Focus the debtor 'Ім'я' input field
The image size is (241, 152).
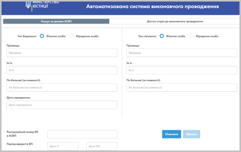click(62, 70)
